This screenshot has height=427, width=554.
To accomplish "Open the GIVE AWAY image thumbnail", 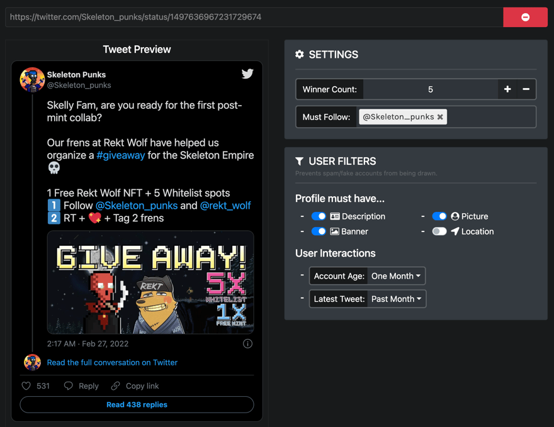I will click(150, 282).
